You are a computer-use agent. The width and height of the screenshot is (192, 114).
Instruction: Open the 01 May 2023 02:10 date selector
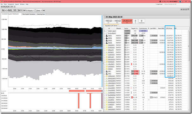114,17
